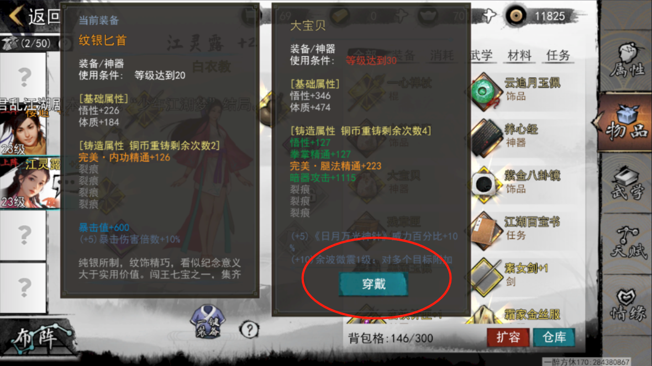This screenshot has width=652, height=366.
Task: Click the copper coin currency icon
Action: coord(516,16)
